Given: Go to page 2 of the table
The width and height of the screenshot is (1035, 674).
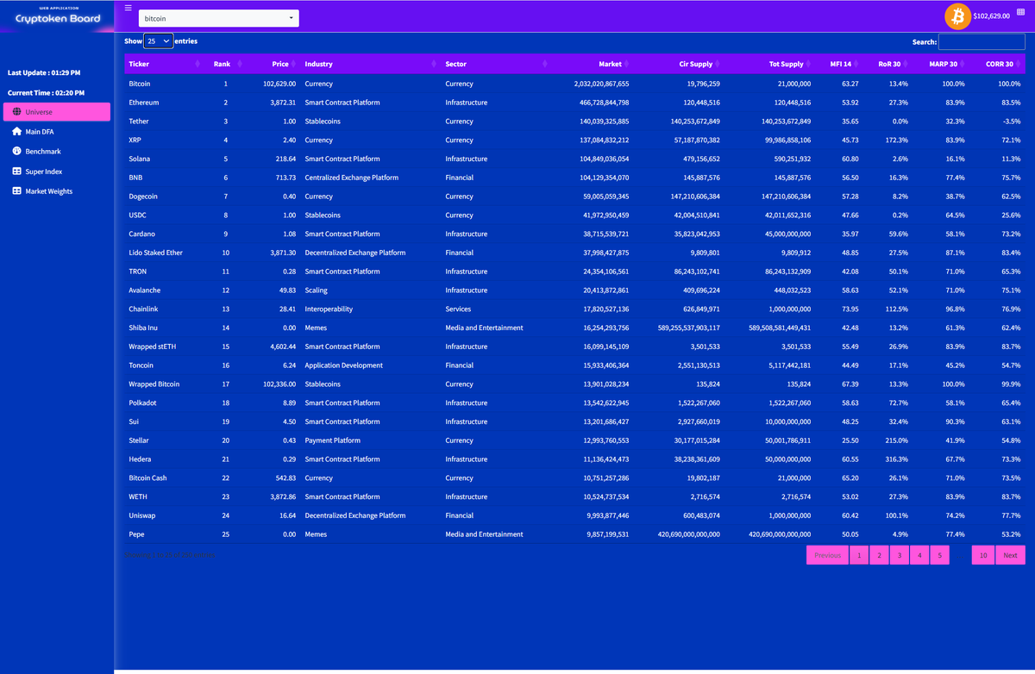Looking at the screenshot, I should pos(879,555).
